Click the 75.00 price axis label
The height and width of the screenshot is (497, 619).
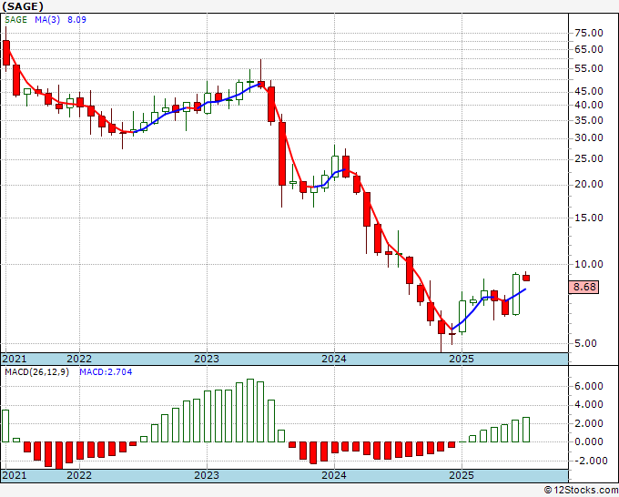point(590,33)
